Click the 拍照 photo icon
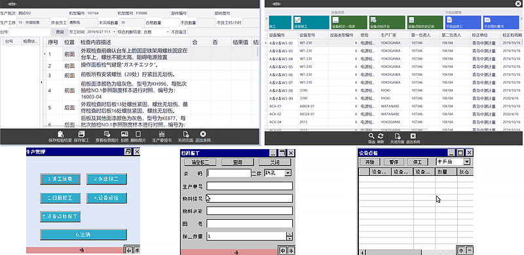 [124, 134]
